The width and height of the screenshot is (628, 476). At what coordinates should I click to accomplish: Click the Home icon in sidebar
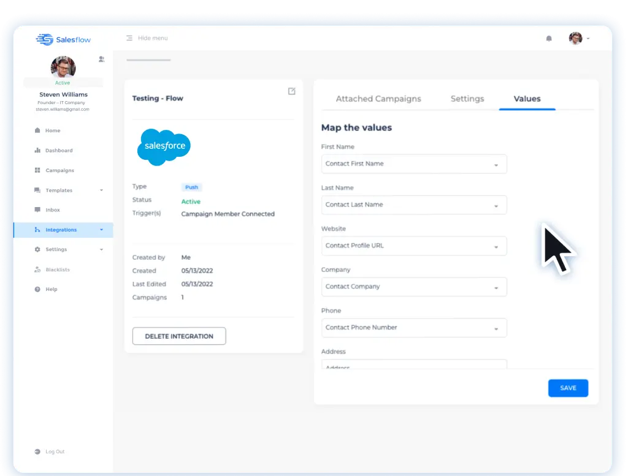[x=37, y=130]
